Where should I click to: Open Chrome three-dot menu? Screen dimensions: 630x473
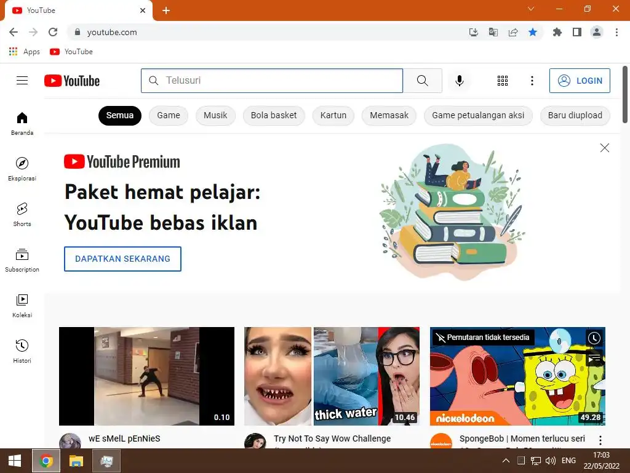(616, 32)
